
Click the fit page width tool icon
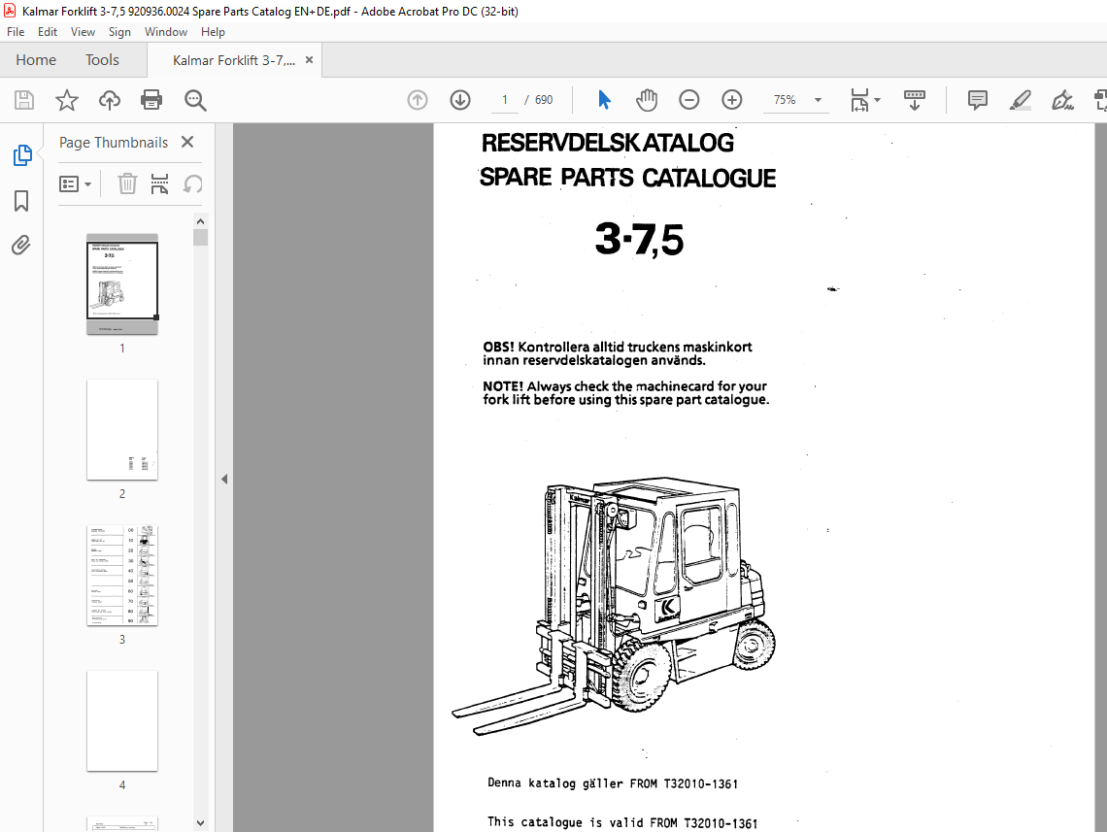(859, 100)
